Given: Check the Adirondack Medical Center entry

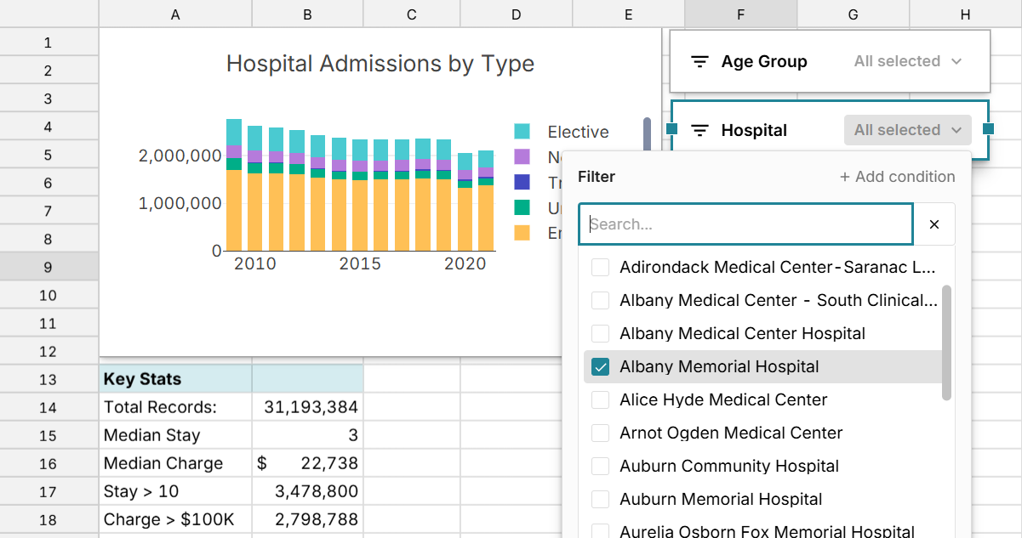Looking at the screenshot, I should [x=600, y=267].
